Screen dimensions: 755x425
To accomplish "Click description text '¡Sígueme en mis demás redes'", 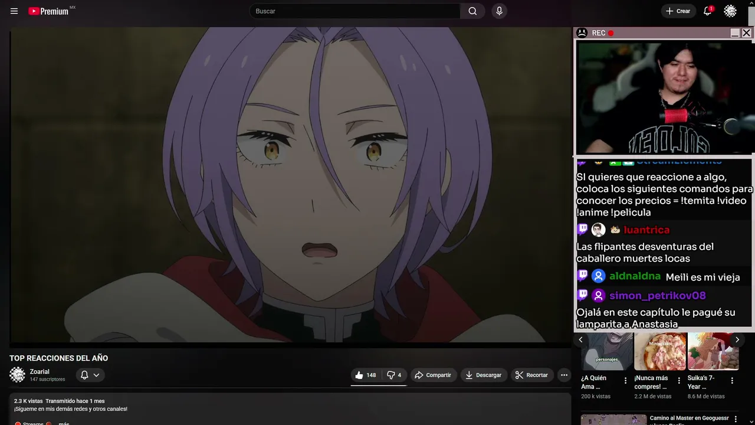I will (x=71, y=409).
